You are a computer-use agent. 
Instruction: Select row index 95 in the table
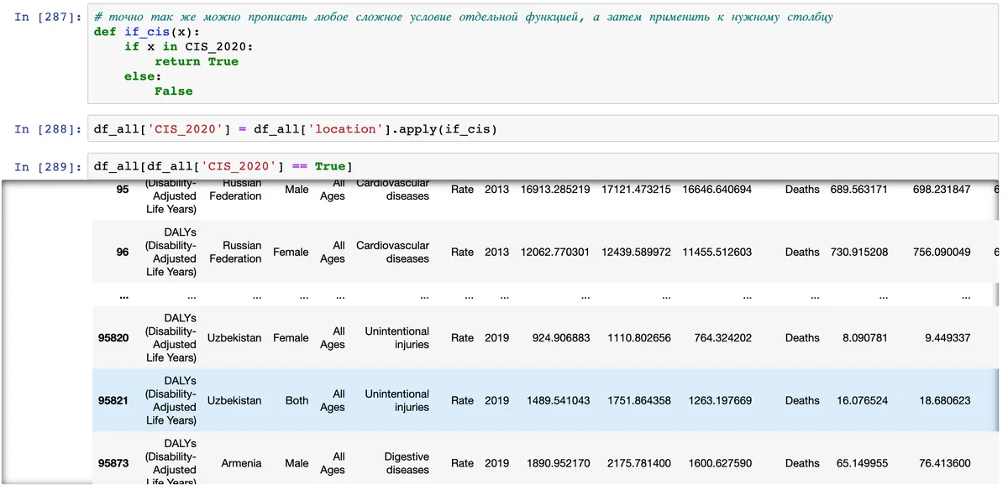(x=123, y=190)
